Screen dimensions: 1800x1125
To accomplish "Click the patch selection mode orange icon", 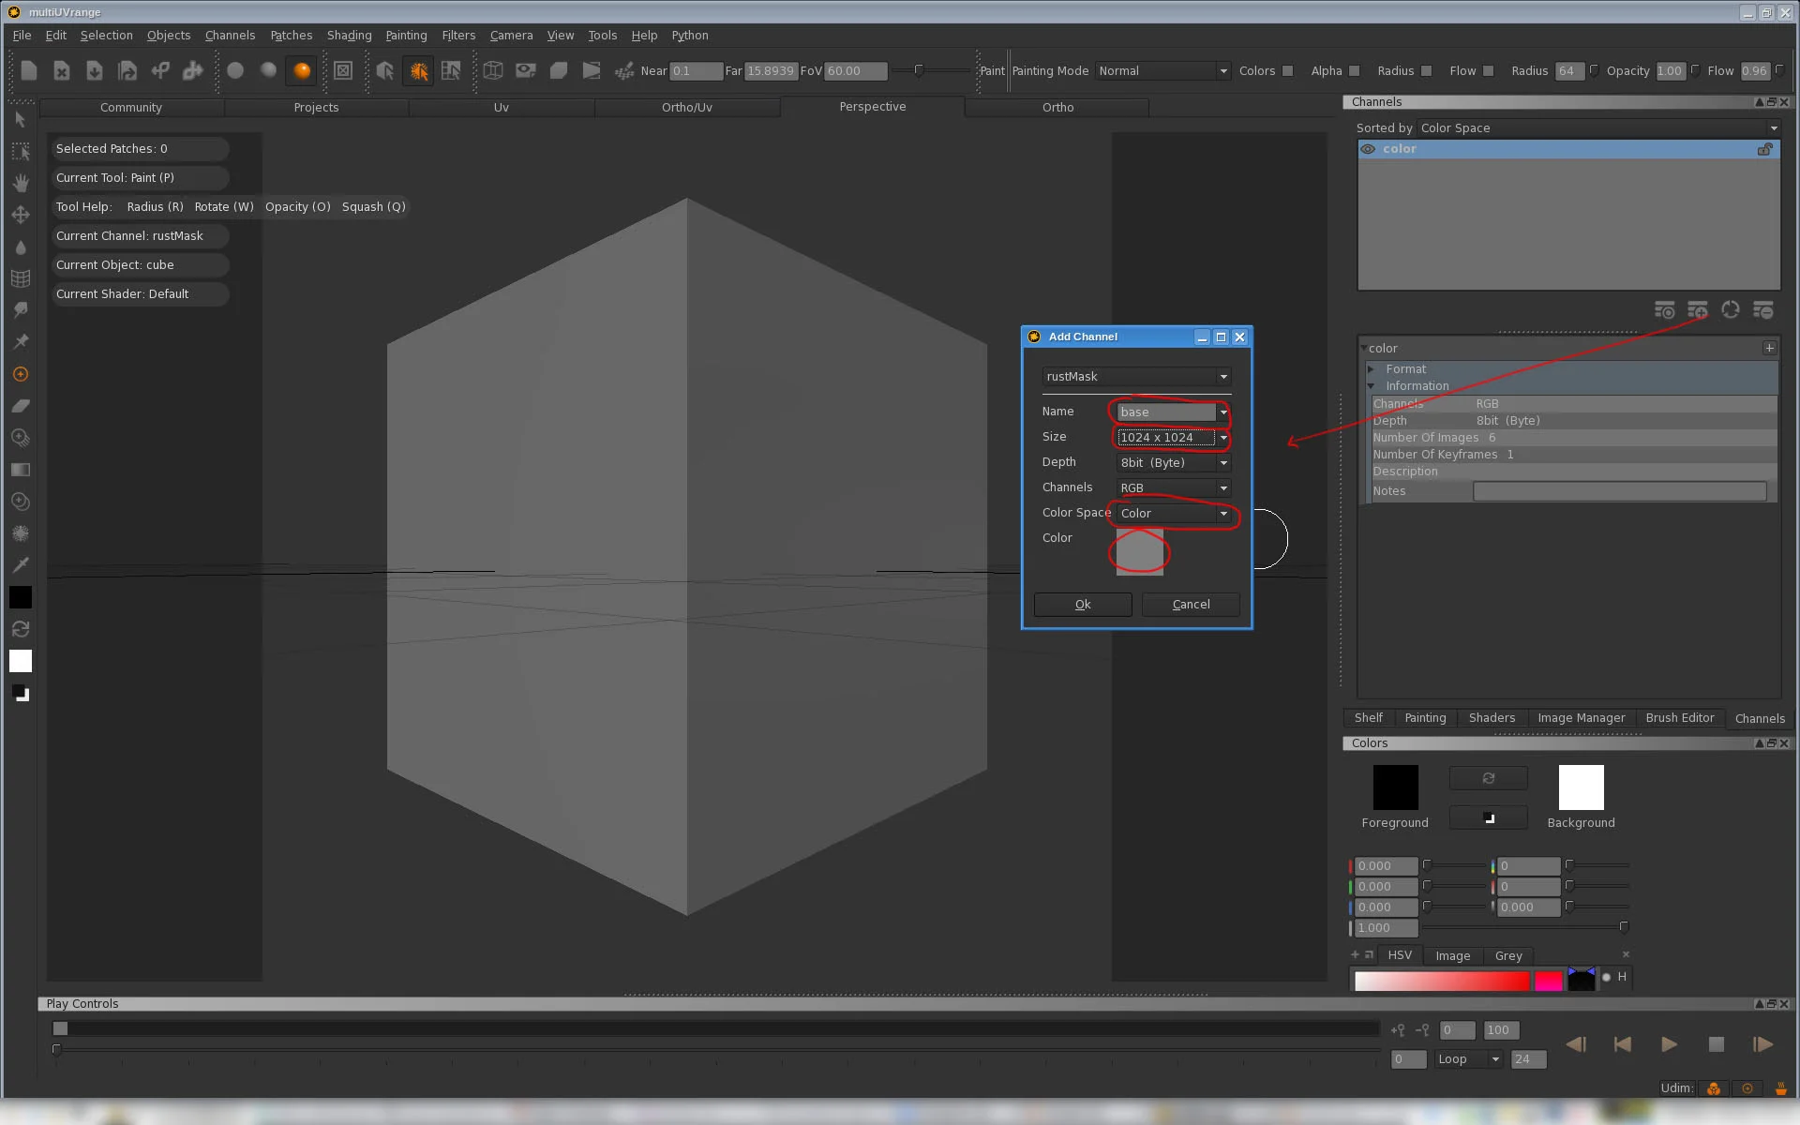I will pyautogui.click(x=419, y=70).
